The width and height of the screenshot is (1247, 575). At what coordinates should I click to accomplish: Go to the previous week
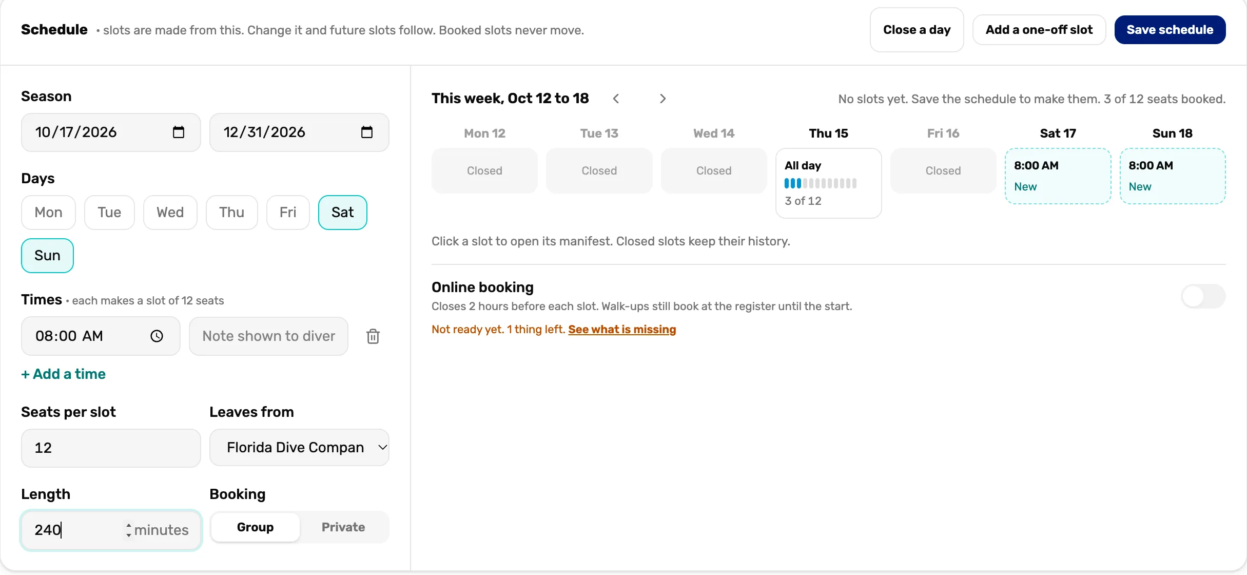616,99
